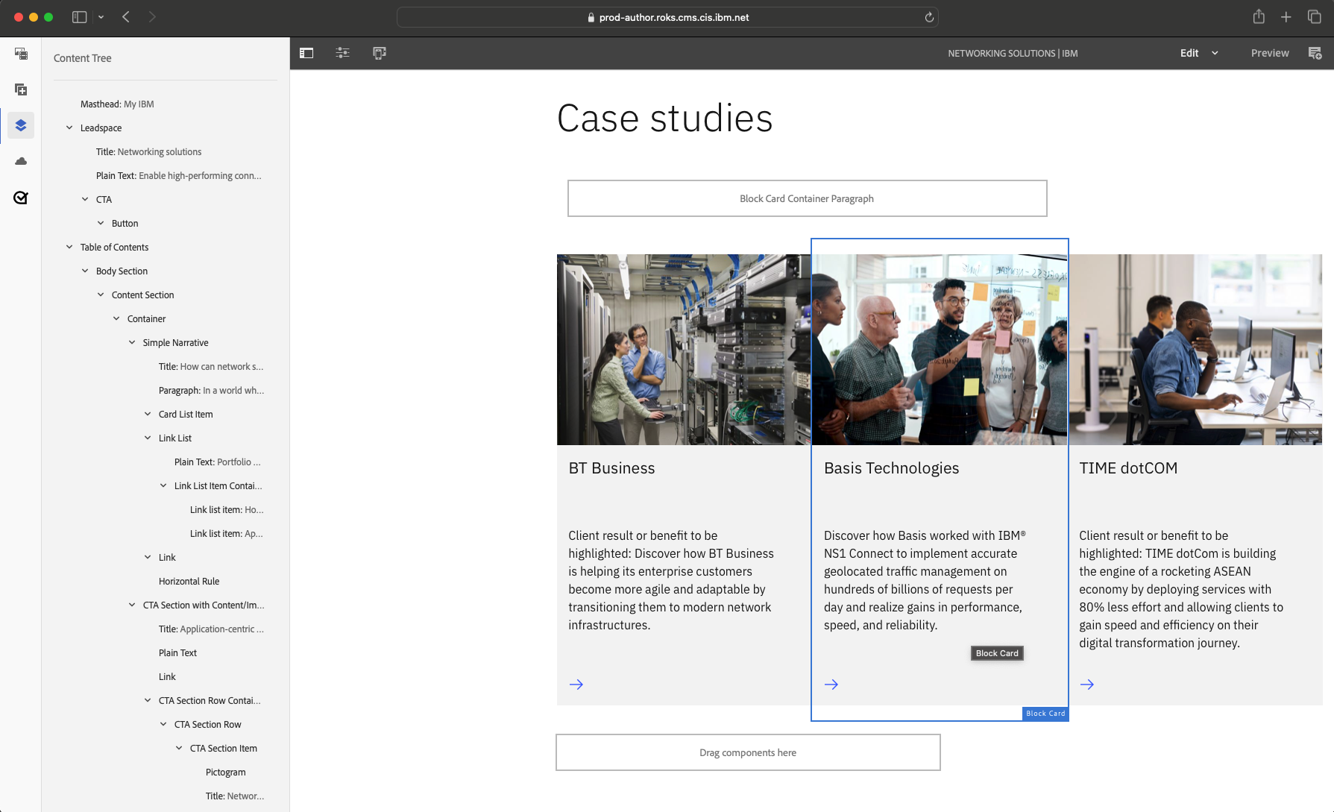Select Basis Technologies card image

(940, 350)
